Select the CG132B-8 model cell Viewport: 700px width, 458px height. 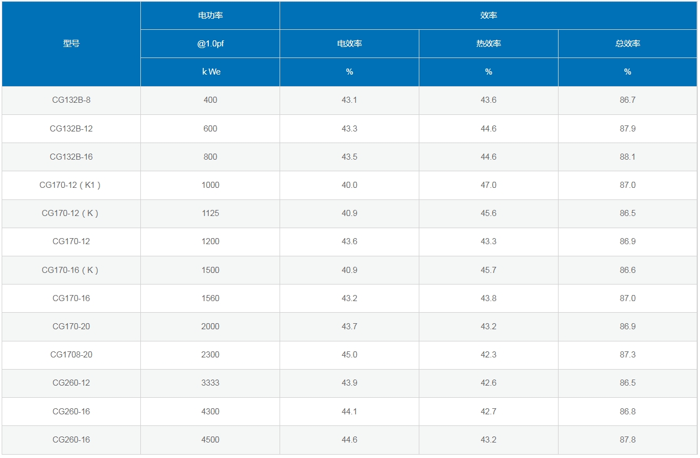71,100
